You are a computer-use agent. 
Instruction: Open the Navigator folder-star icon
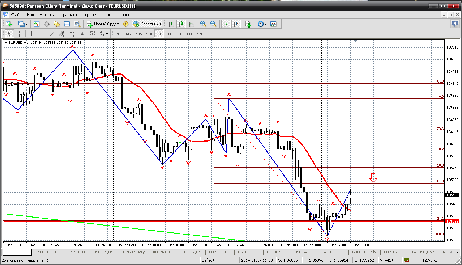57,24
